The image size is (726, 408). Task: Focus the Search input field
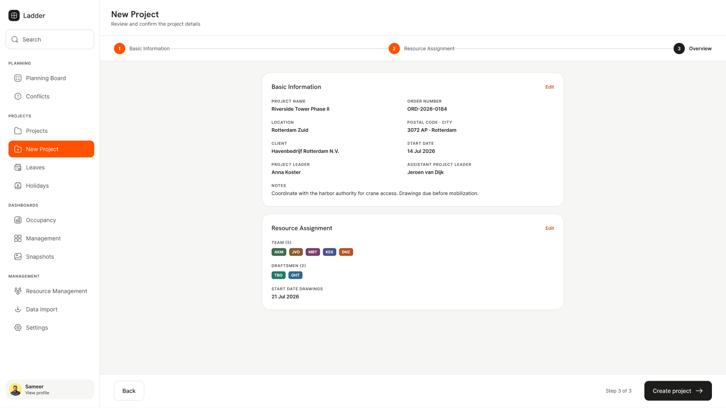[50, 39]
